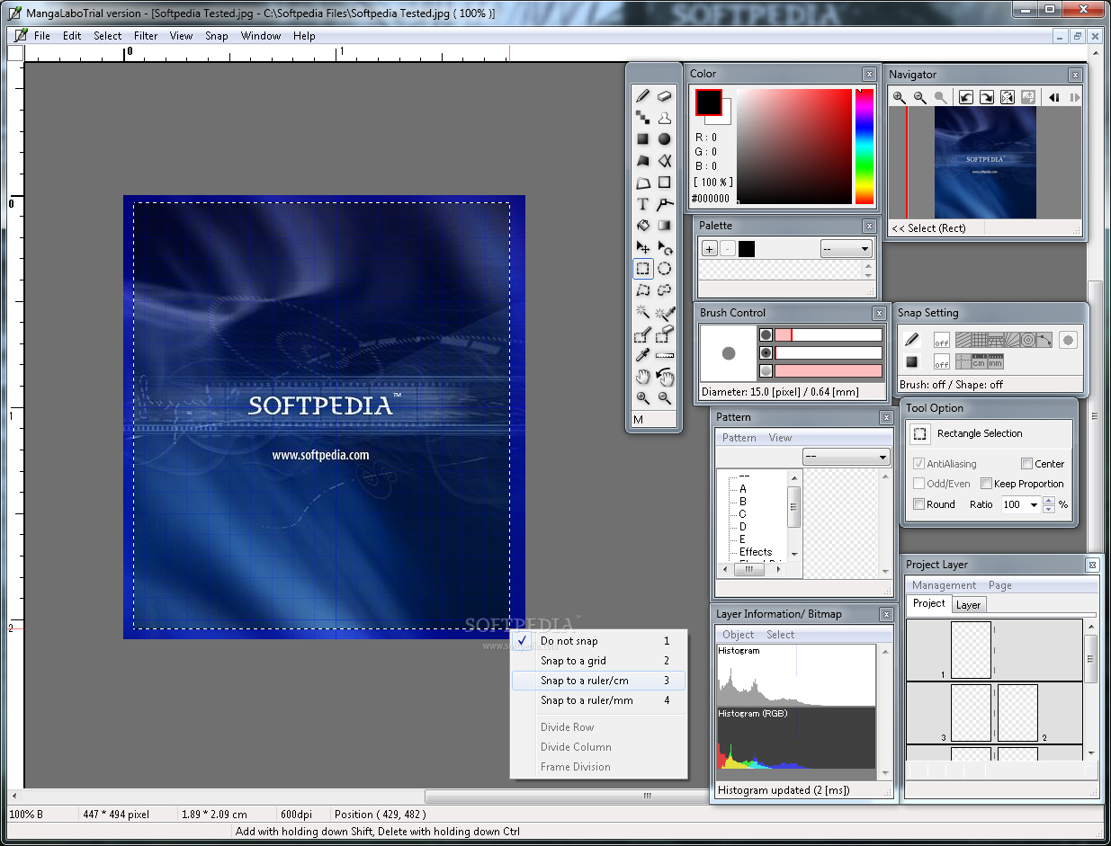Select pattern tree item E
This screenshot has width=1111, height=846.
pyautogui.click(x=743, y=539)
